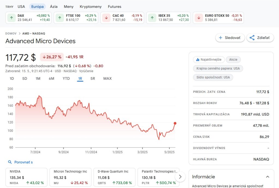Click the Vylúčenie disclaimer link
279x188 pixels.
86,71
